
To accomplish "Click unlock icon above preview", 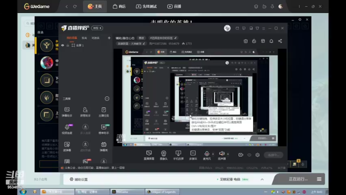I will (x=254, y=41).
